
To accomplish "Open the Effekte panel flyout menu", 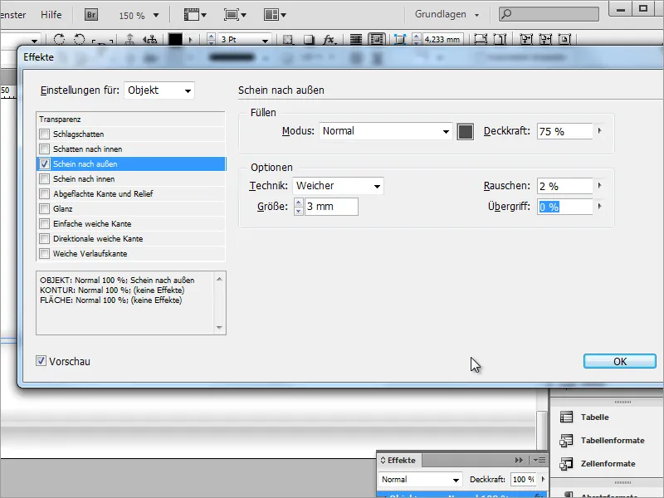I will (539, 461).
